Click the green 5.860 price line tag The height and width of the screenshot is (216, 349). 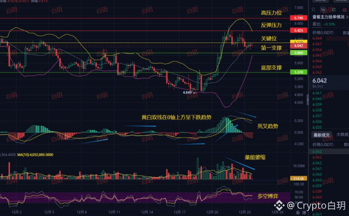[x=299, y=53]
